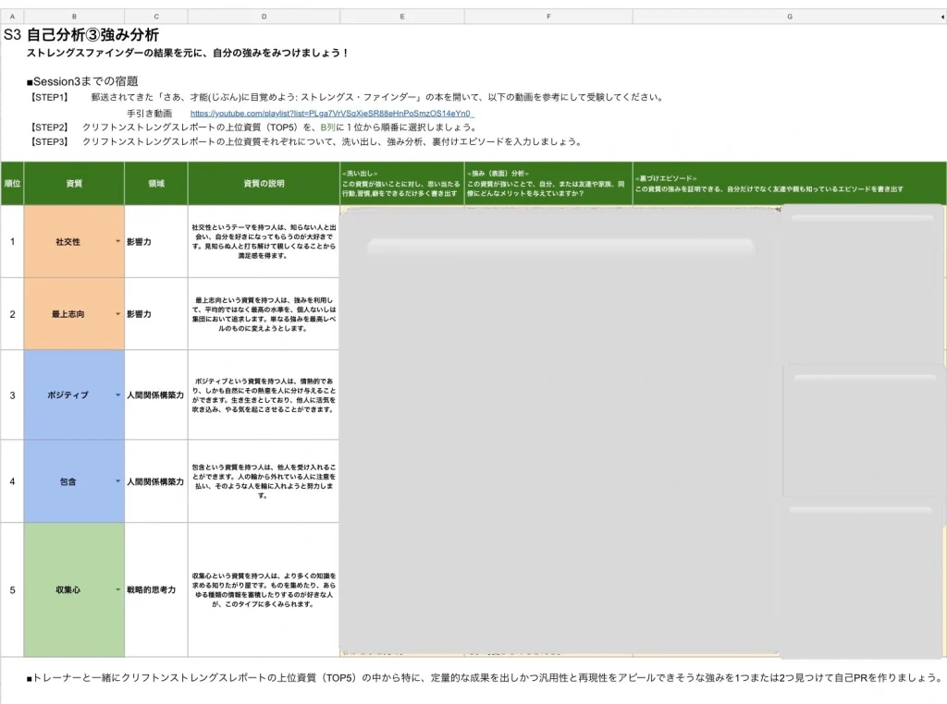Select column F header

tap(548, 17)
